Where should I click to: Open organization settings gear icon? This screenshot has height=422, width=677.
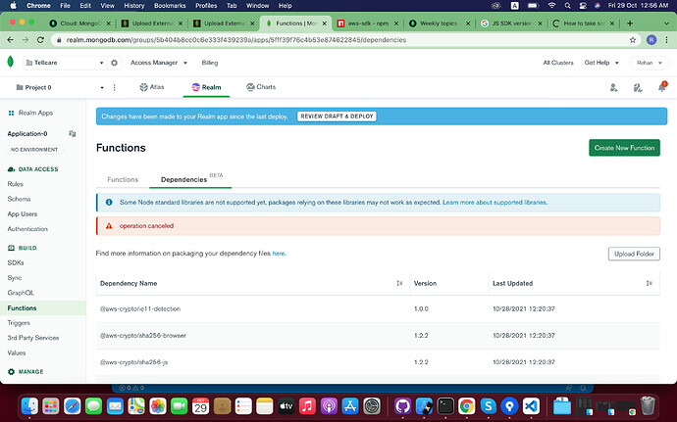pyautogui.click(x=114, y=63)
